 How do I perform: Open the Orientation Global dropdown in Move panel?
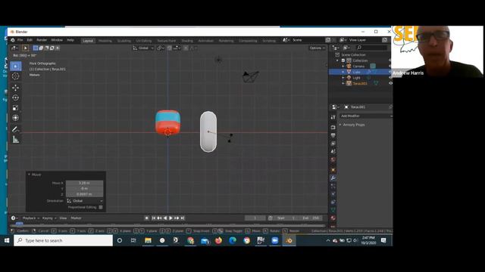85,201
